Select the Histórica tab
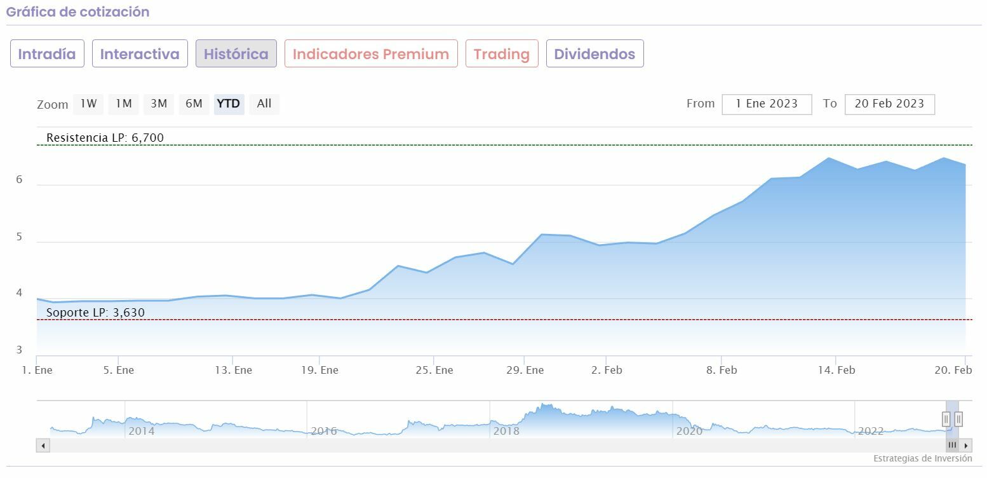The image size is (987, 478). (236, 54)
